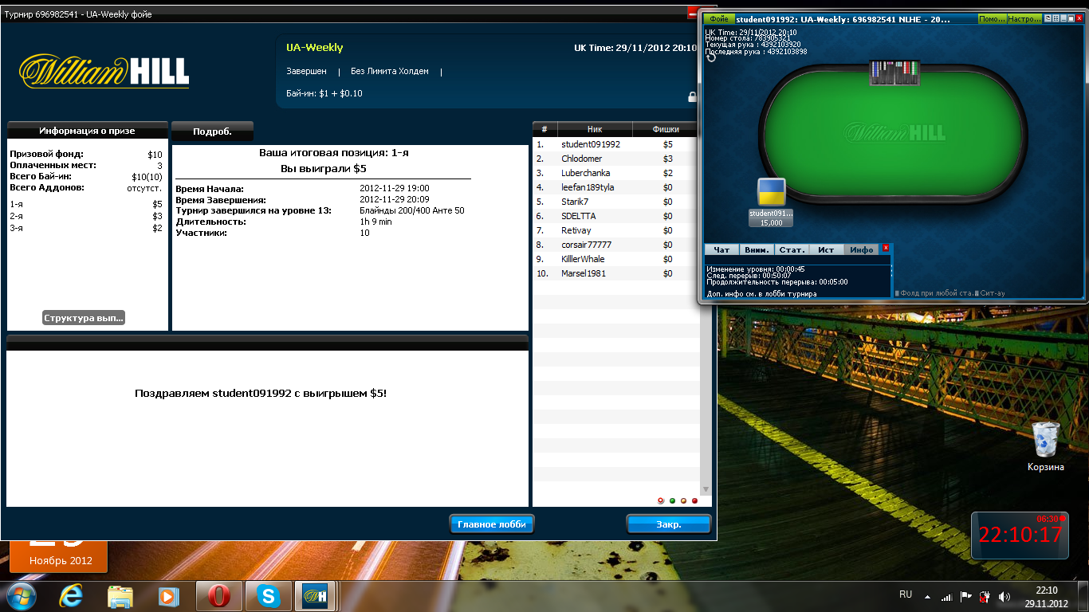Open the Action Center flag icon
The height and width of the screenshot is (612, 1089).
tap(965, 596)
